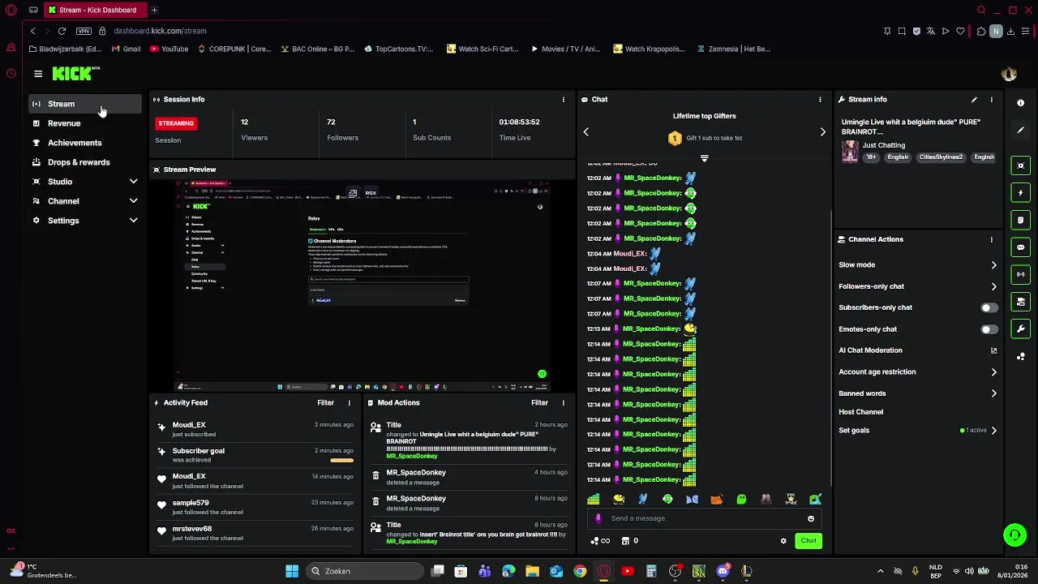The image size is (1038, 584).
Task: Toggle the broadcast signal widget icon in right toolbar
Action: point(1021,274)
